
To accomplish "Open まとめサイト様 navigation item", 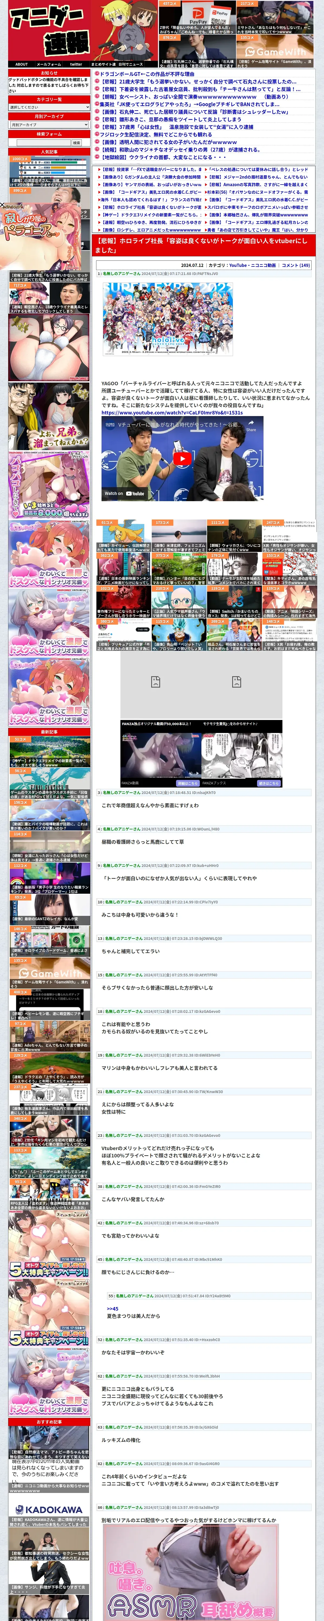I will click(103, 64).
